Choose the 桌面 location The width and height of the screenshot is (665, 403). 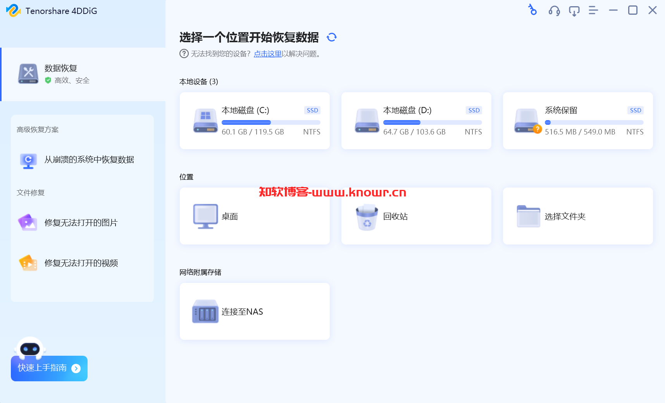coord(255,216)
